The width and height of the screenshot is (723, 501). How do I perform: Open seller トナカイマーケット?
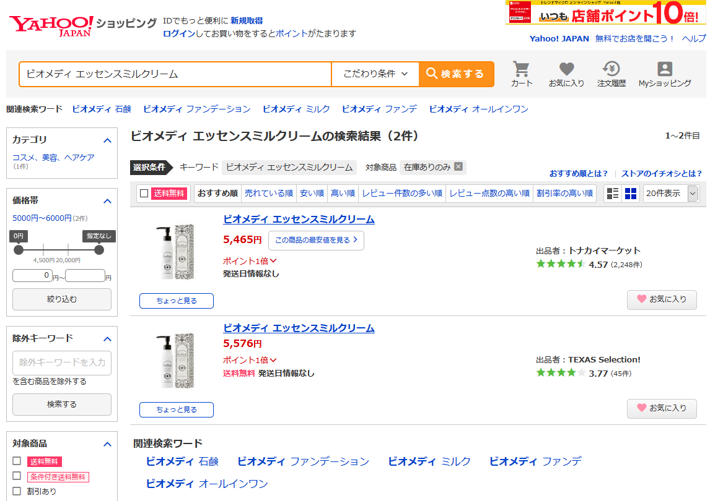605,250
